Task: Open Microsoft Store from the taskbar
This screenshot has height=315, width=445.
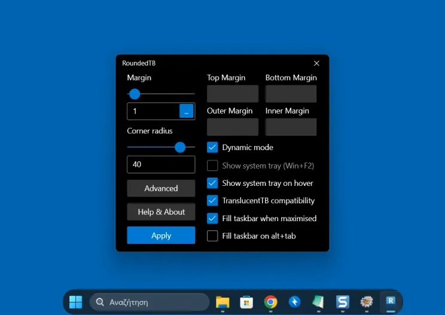Action: click(246, 302)
